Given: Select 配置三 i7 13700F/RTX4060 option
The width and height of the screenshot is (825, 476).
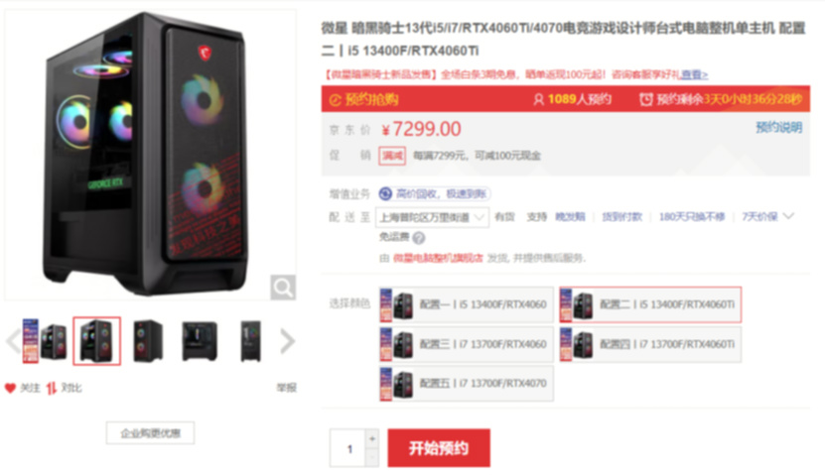Looking at the screenshot, I should 467,344.
